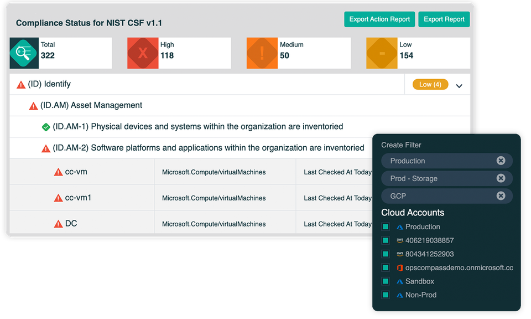Click the Export Action Report button
531x319 pixels.
click(379, 19)
